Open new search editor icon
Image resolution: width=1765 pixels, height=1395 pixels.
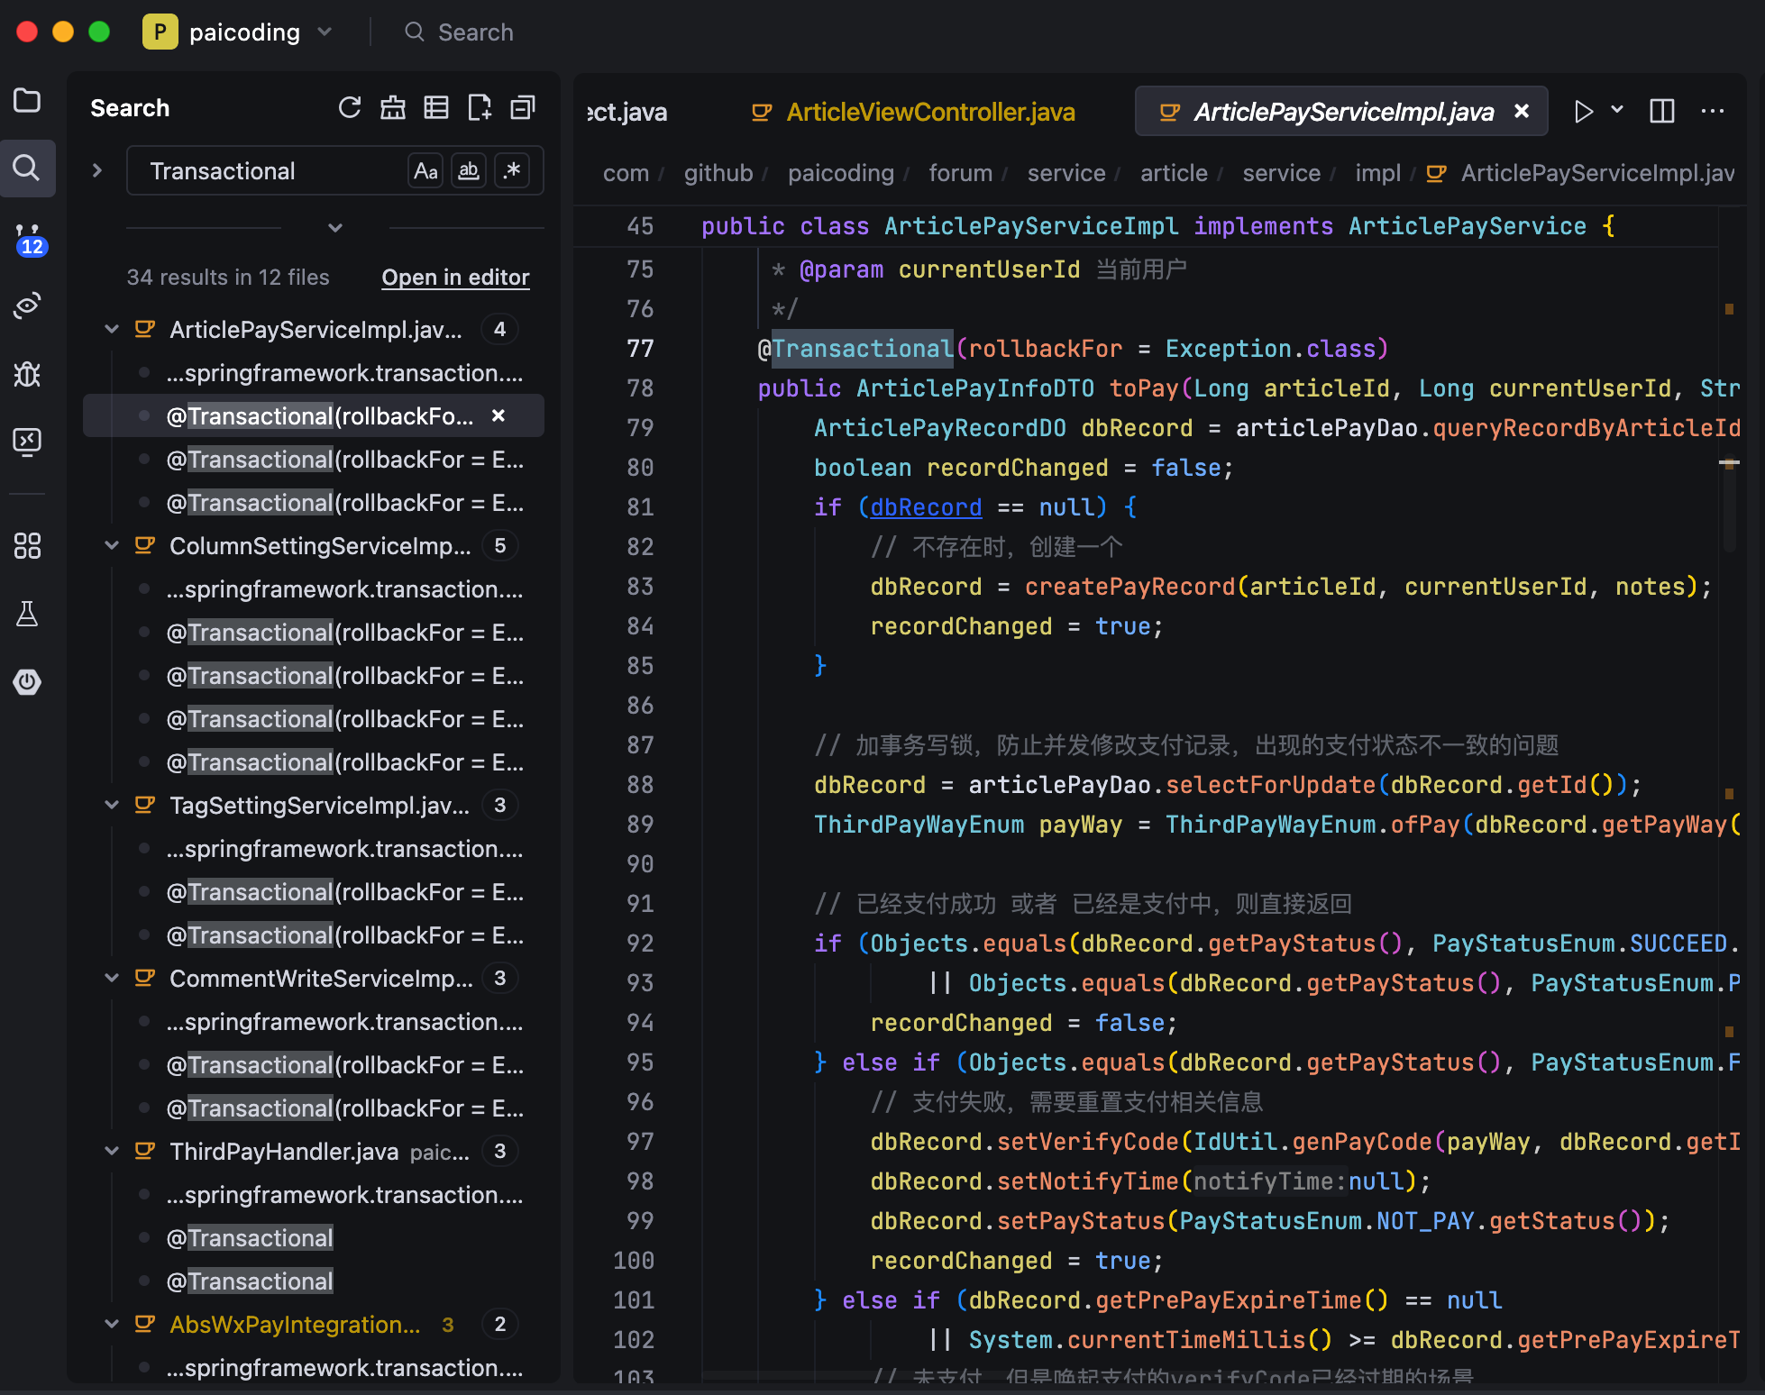pyautogui.click(x=480, y=108)
